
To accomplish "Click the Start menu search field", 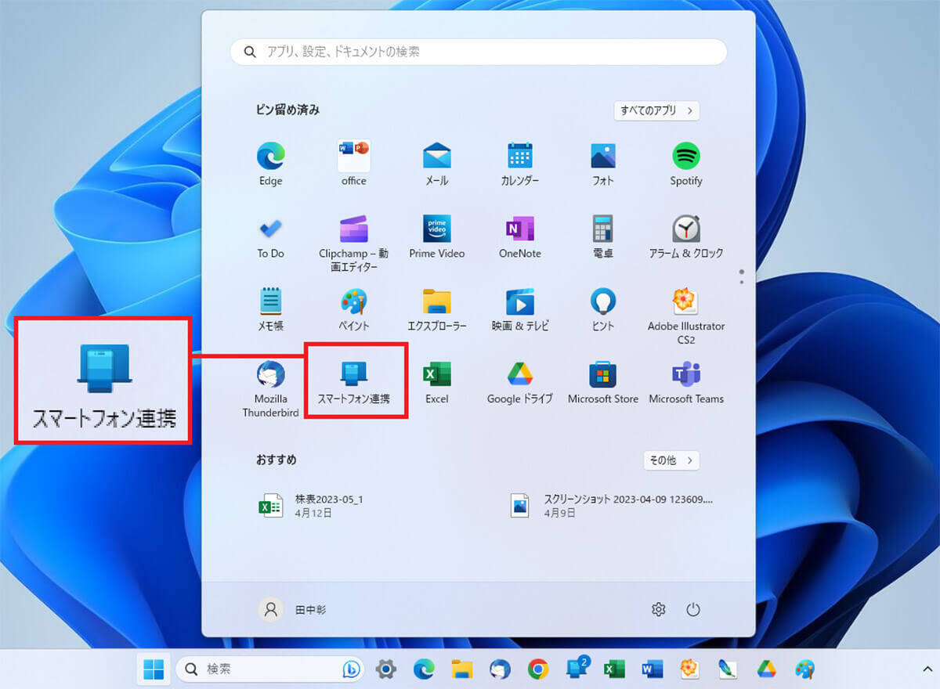I will click(x=479, y=52).
